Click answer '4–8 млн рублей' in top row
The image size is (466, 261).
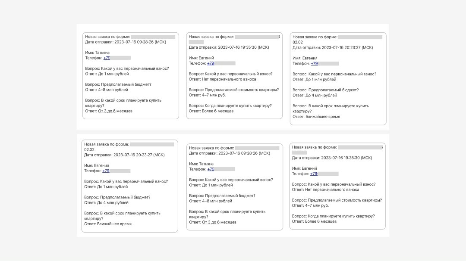(113, 90)
